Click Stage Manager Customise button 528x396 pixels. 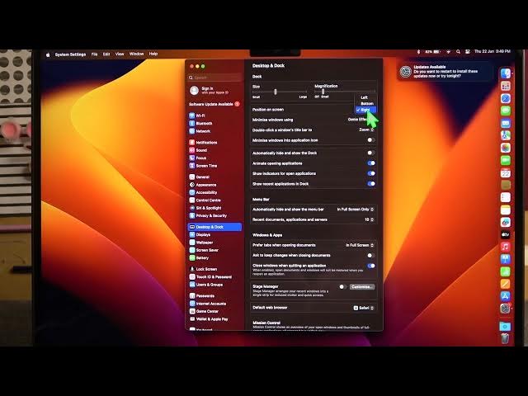coord(362,287)
